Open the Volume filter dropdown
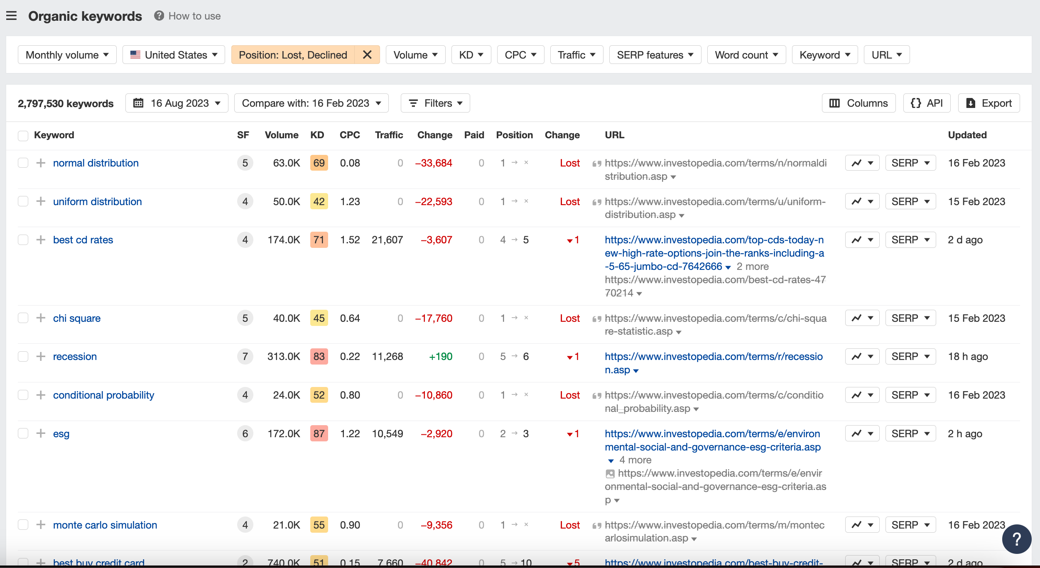 (x=415, y=55)
